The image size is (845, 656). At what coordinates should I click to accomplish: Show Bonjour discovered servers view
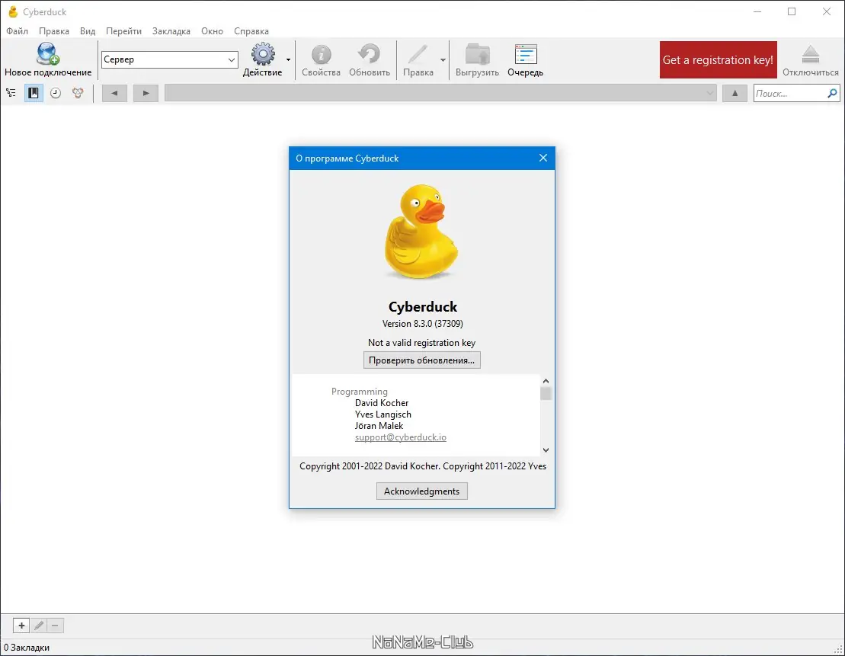coord(78,93)
